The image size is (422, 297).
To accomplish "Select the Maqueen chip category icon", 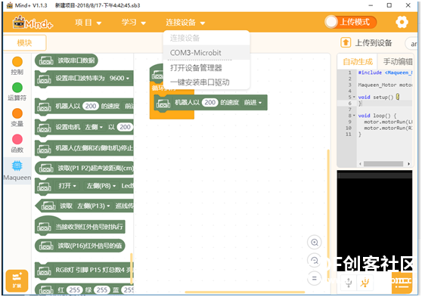I will pos(17,166).
